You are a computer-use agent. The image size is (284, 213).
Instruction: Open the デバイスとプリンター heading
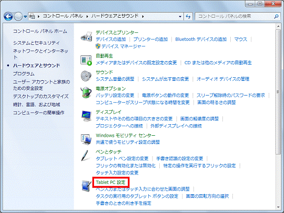coord(117,32)
